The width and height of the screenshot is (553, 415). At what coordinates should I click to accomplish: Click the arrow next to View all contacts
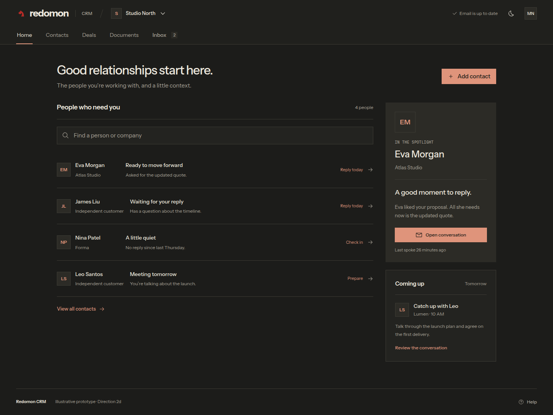(x=102, y=309)
